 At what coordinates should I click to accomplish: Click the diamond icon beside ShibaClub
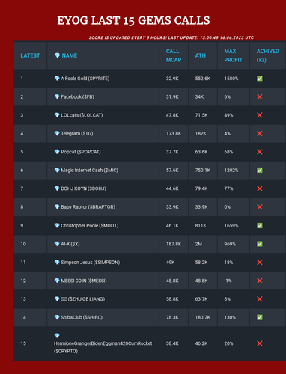[57, 317]
